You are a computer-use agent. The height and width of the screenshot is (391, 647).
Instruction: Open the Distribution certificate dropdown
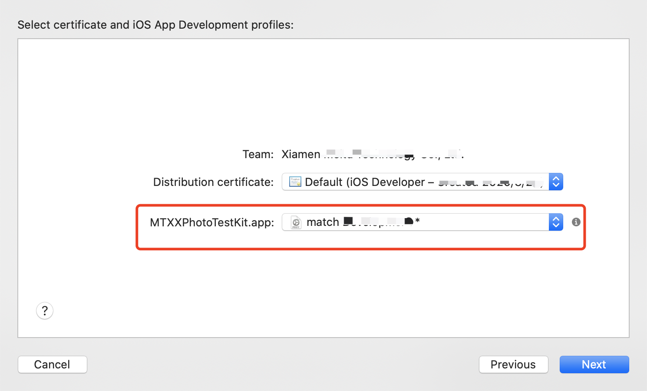click(x=417, y=182)
